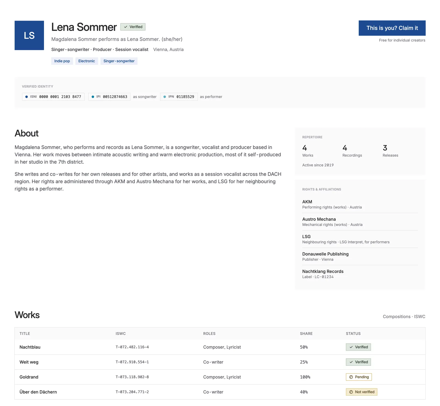Click the Label LC-01234 code
The height and width of the screenshot is (406, 440).
click(x=318, y=277)
